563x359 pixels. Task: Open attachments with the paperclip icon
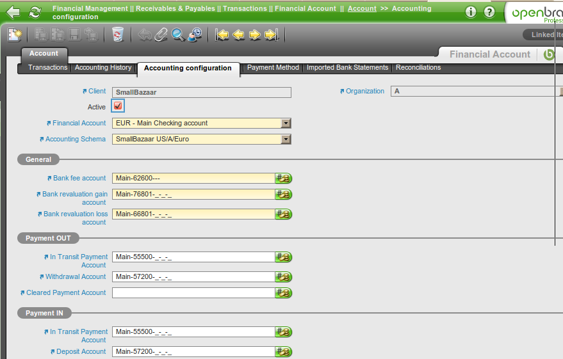(161, 35)
